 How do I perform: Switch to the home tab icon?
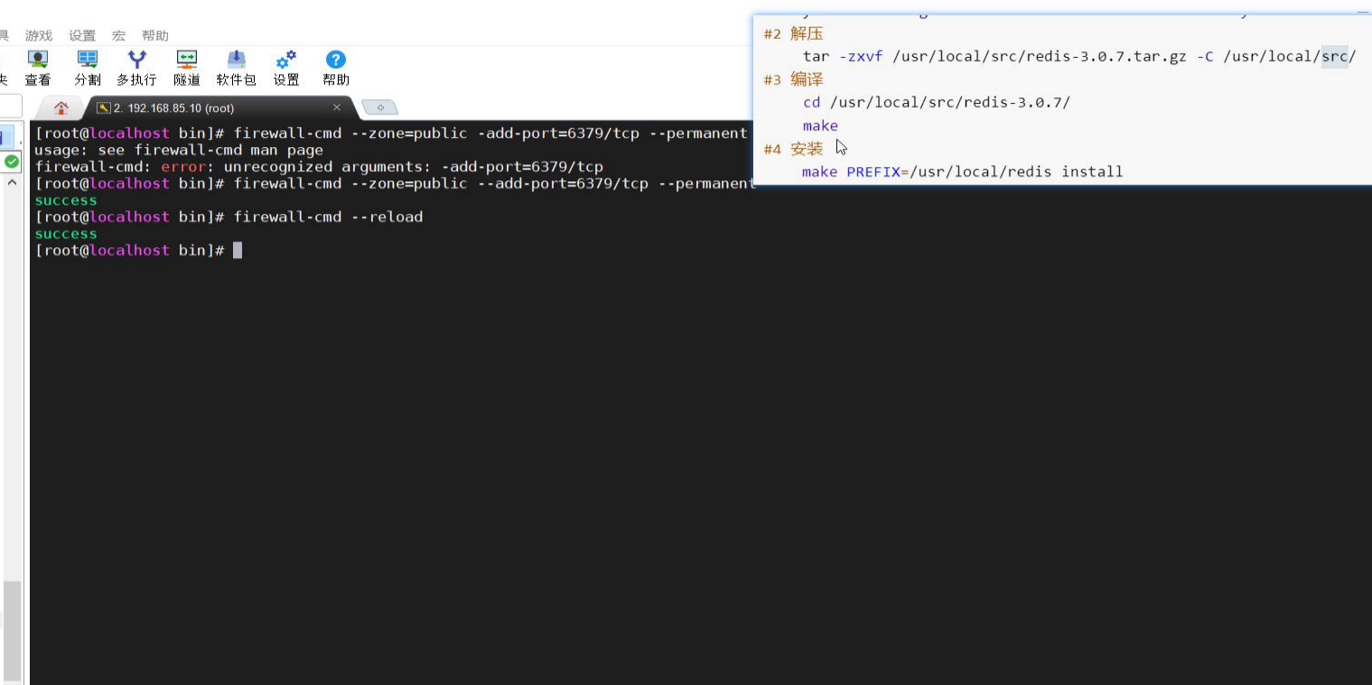pyautogui.click(x=61, y=108)
